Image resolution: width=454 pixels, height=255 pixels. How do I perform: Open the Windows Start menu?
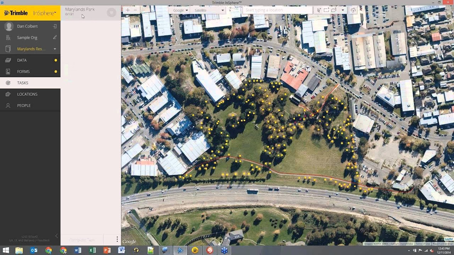[x=6, y=250]
